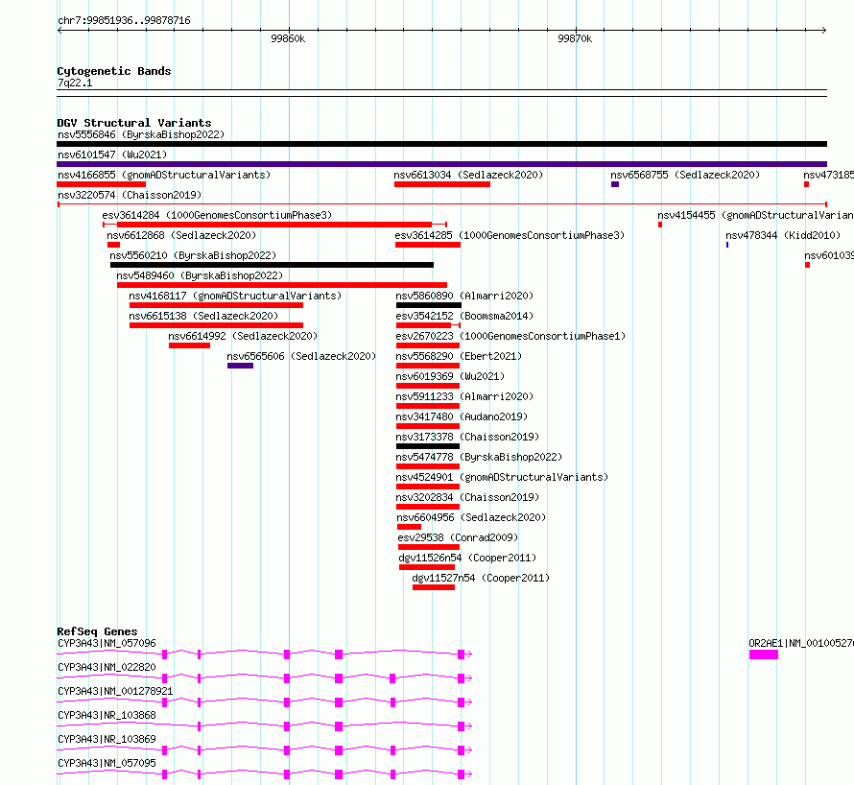This screenshot has width=854, height=785.
Task: Select esv3614285 (1000GenomesConsortiumPhase3) variant
Action: 510,235
